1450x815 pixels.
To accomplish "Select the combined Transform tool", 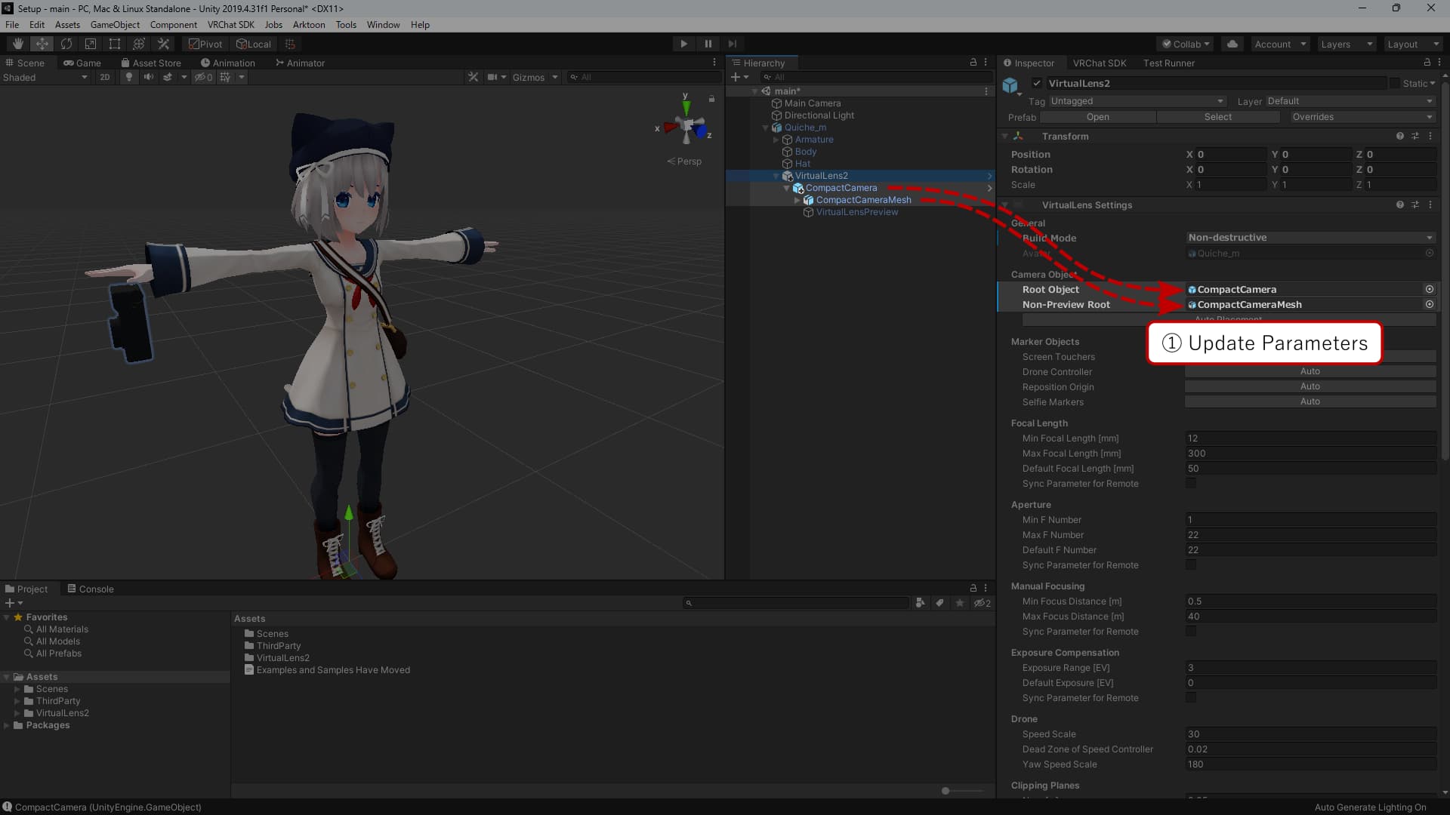I will tap(139, 44).
